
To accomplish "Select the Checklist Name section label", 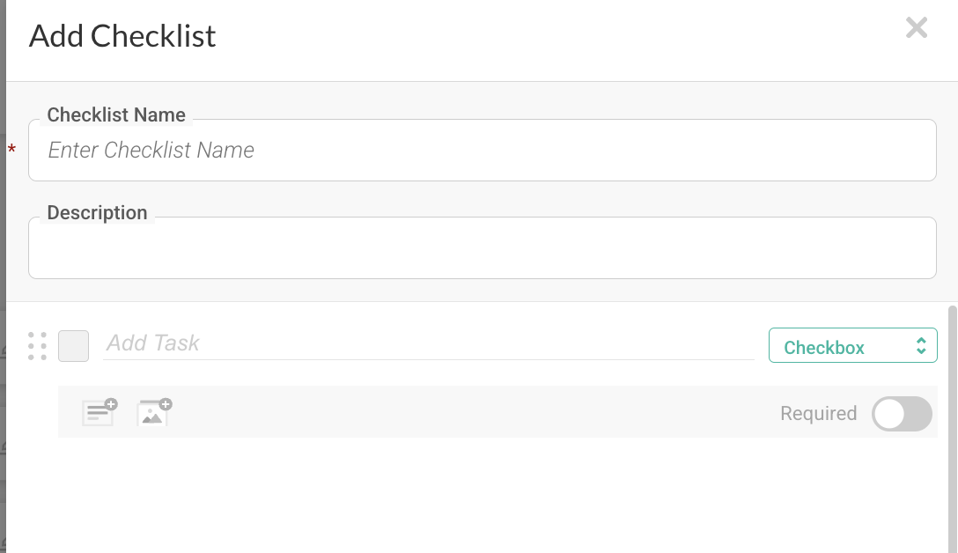I will coord(115,114).
